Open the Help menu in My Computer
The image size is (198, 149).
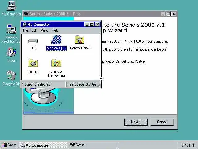55,30
